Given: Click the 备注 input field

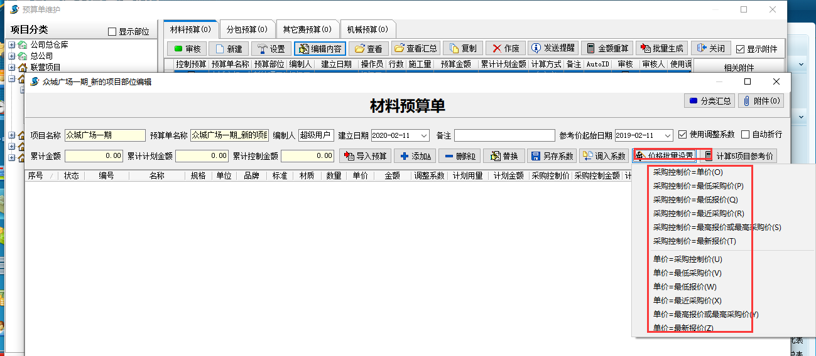Looking at the screenshot, I should coord(504,135).
